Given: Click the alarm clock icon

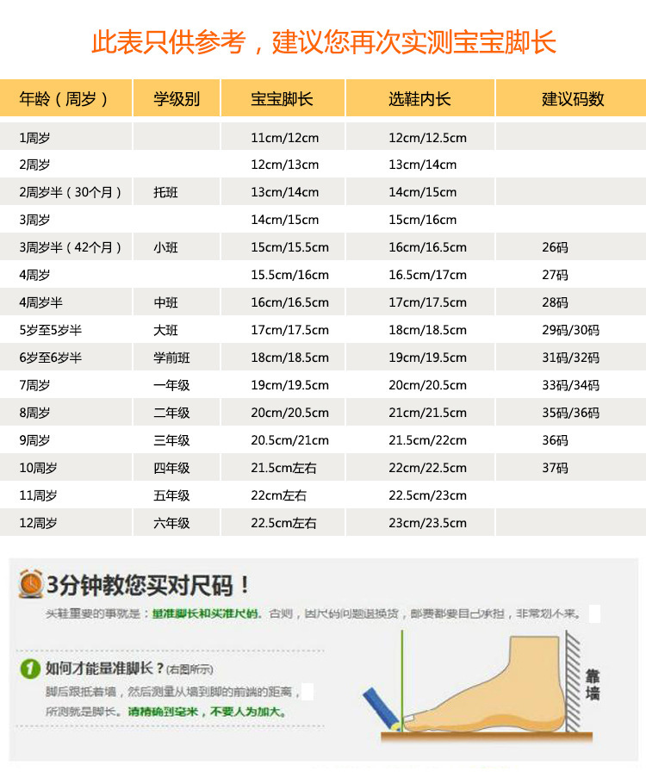Looking at the screenshot, I should point(31,583).
